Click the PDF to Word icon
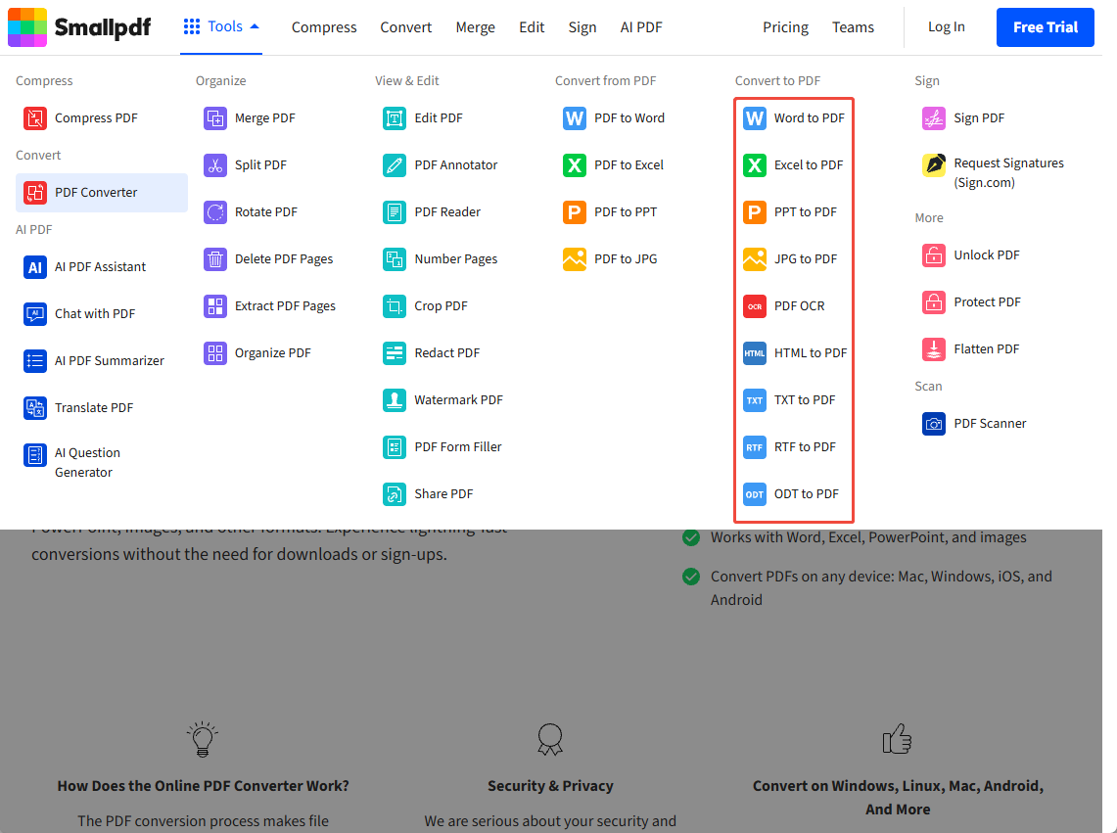Viewport: 1117px width, 833px height. pyautogui.click(x=575, y=118)
